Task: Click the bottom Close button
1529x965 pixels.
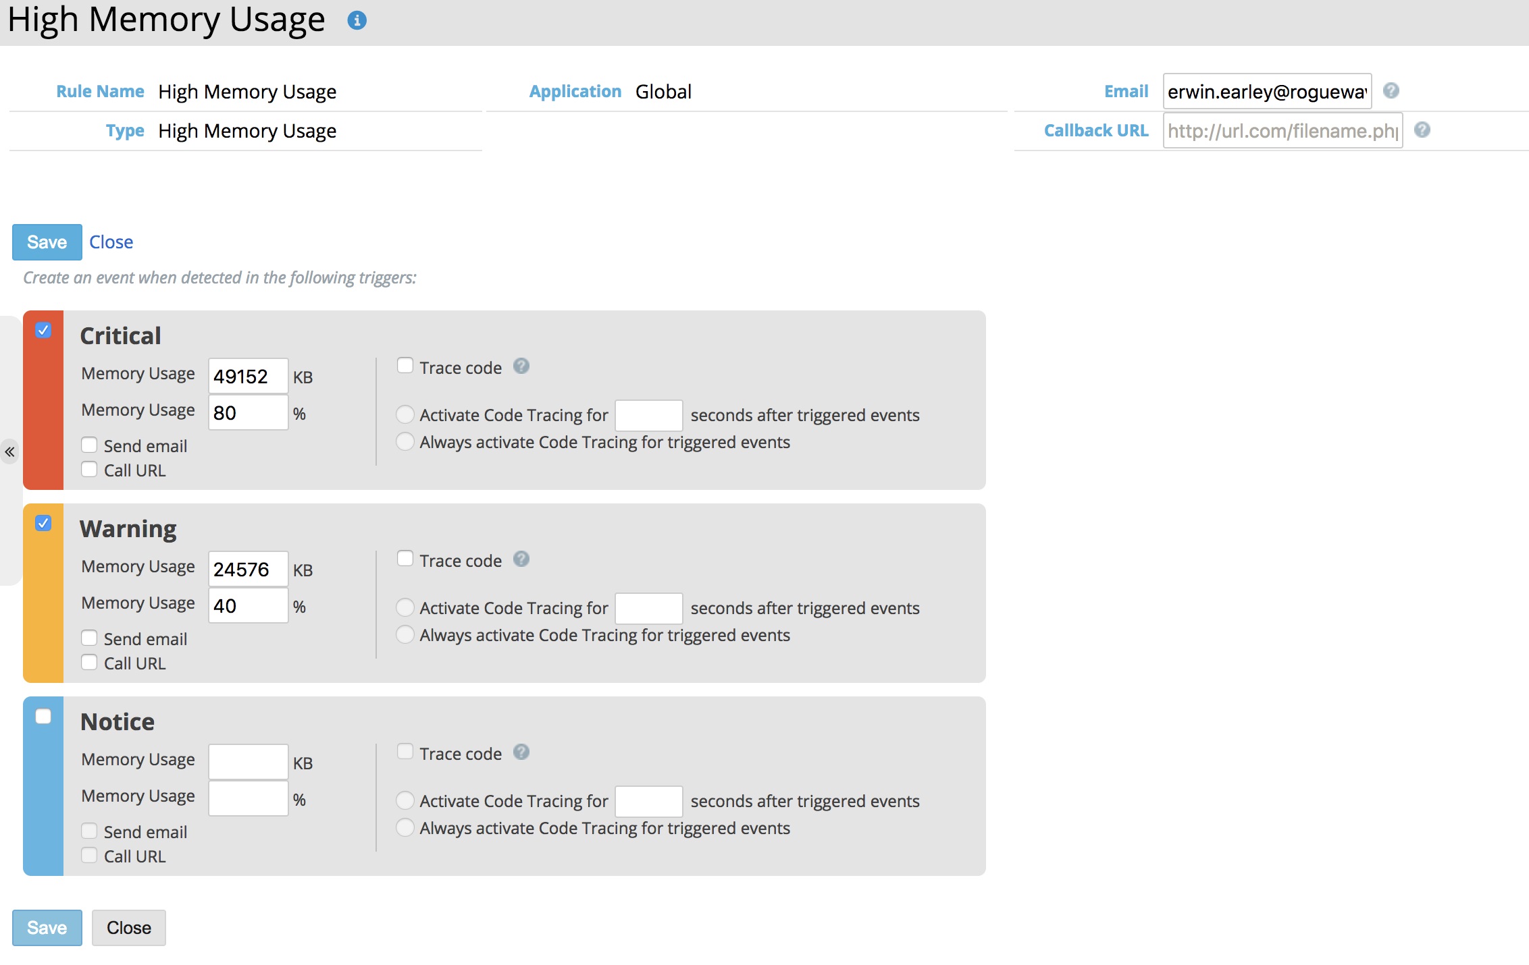Action: [x=128, y=928]
